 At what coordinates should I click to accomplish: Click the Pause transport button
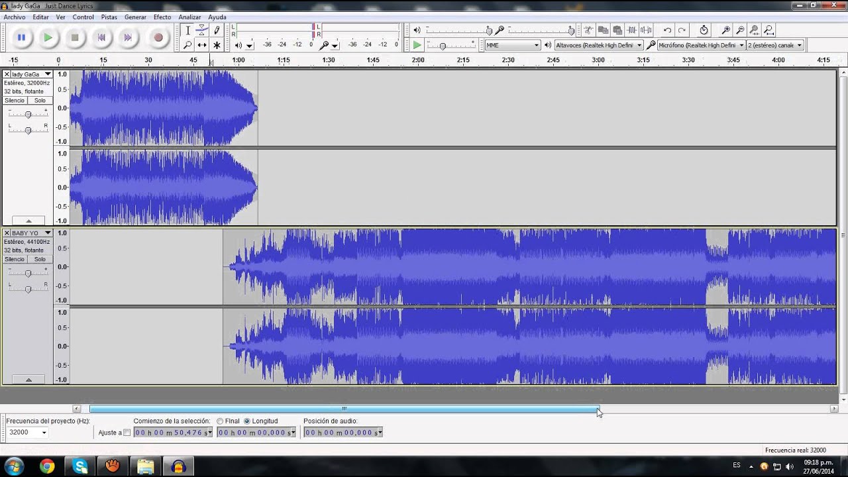(x=21, y=38)
